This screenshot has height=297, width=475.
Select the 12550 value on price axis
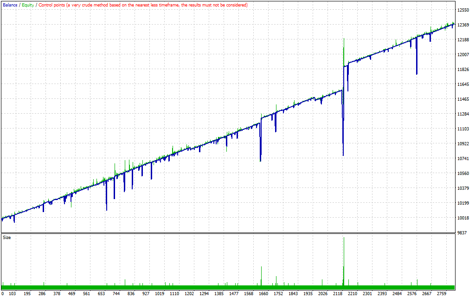point(463,10)
